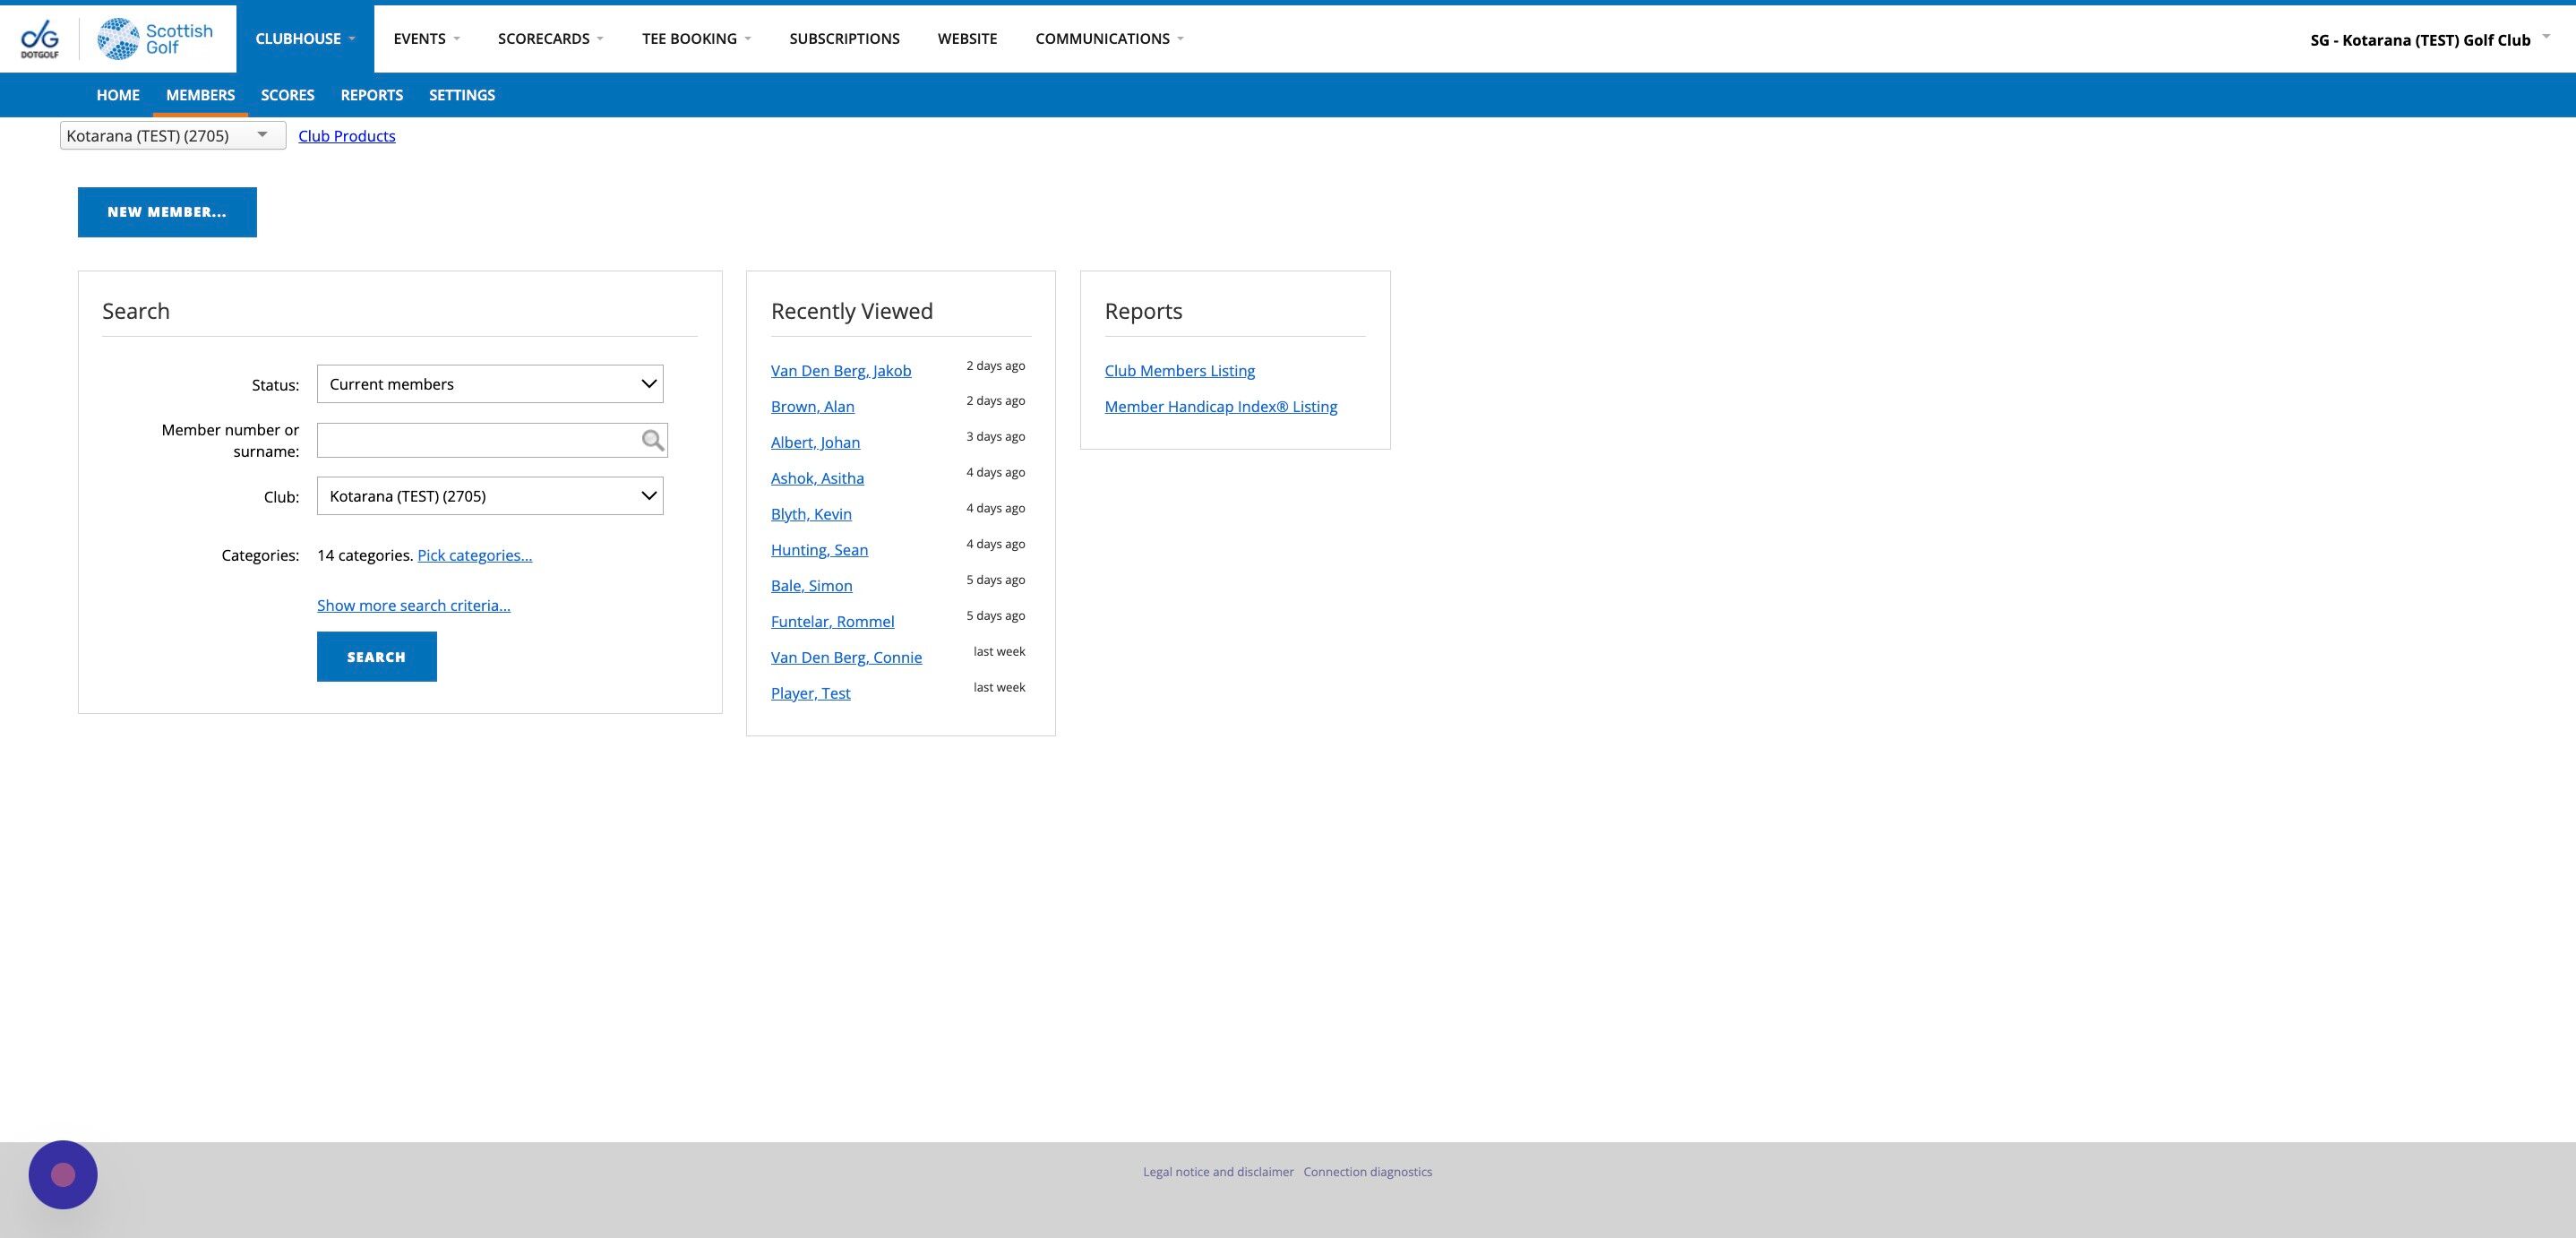2576x1238 pixels.
Task: Open the Tee Booking menu
Action: pos(695,39)
